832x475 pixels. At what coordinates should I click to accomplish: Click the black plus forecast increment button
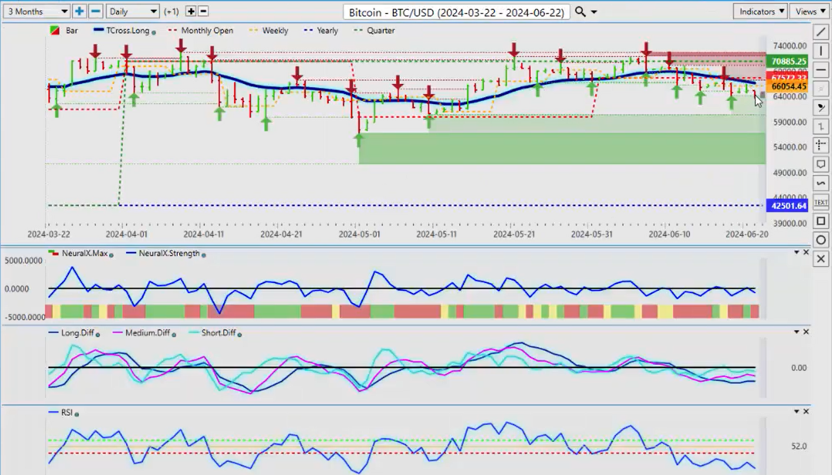pyautogui.click(x=191, y=11)
